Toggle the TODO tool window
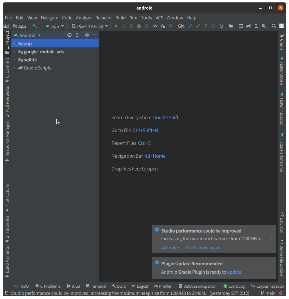This screenshot has height=299, width=289. pyautogui.click(x=21, y=286)
